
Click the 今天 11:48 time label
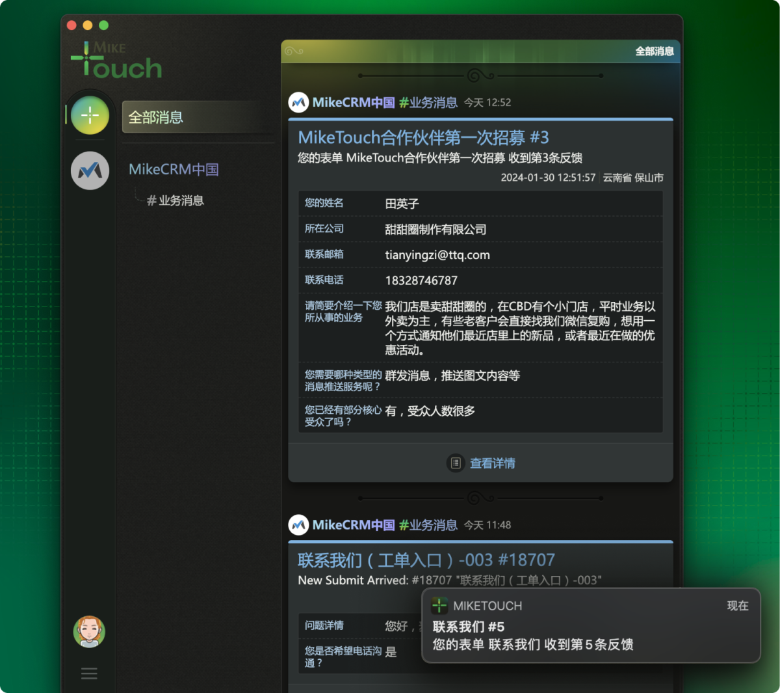click(487, 524)
